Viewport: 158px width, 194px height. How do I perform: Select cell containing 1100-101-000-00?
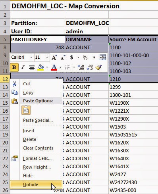[133, 55]
